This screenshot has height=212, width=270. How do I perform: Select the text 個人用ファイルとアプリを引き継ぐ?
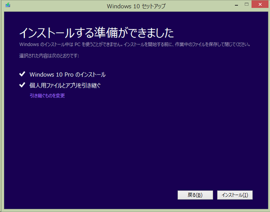tap(65, 85)
